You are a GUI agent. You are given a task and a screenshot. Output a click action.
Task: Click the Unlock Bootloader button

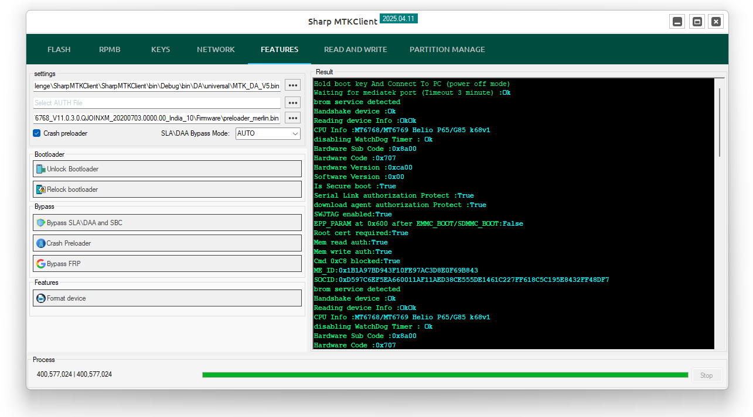[x=168, y=169]
